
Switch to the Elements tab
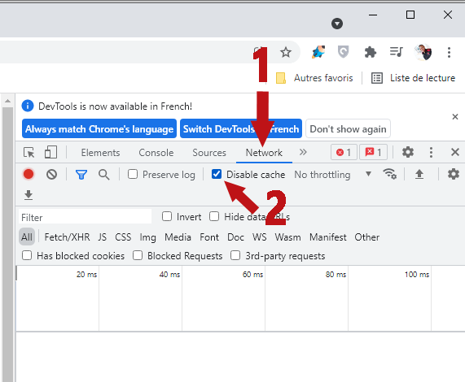[x=100, y=153]
